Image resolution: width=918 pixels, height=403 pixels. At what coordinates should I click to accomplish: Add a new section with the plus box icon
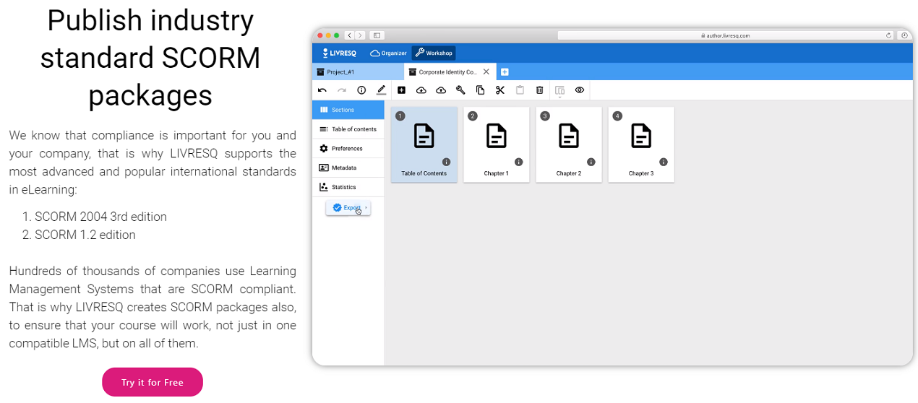401,90
